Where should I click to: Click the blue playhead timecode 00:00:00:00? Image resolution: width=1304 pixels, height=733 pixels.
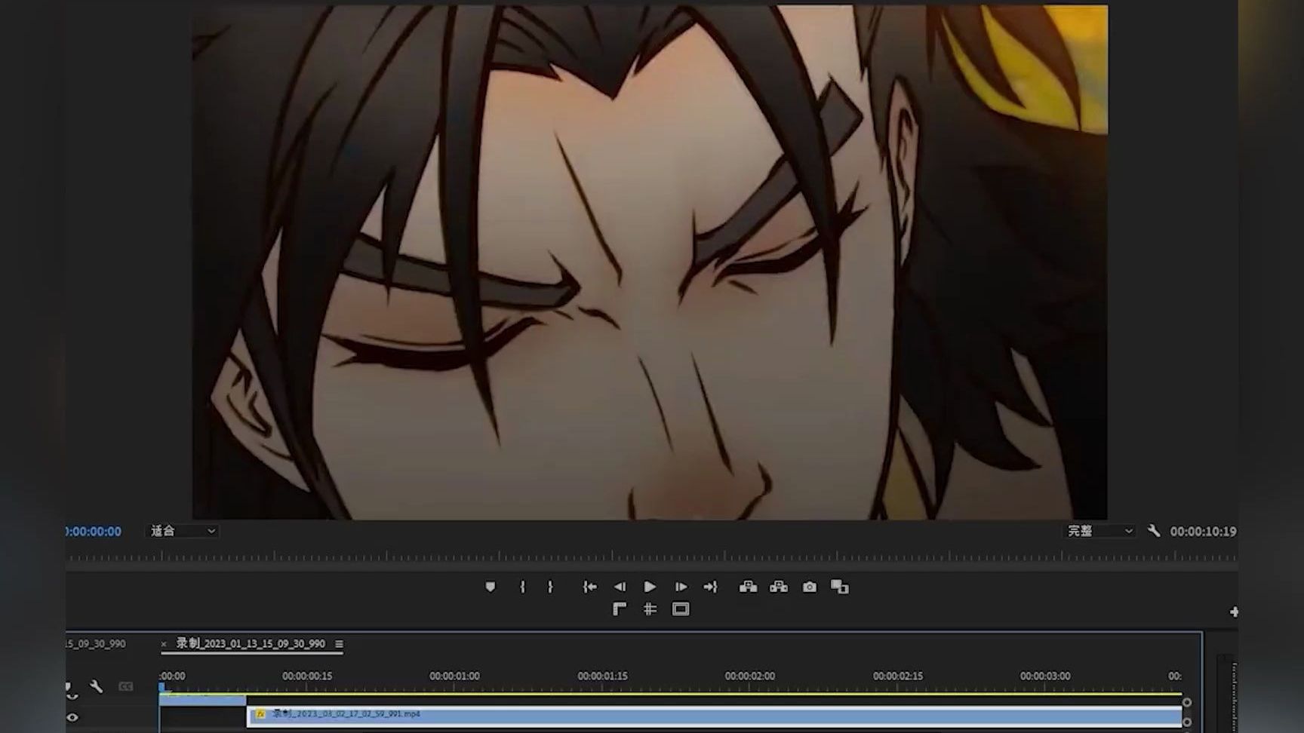(93, 532)
